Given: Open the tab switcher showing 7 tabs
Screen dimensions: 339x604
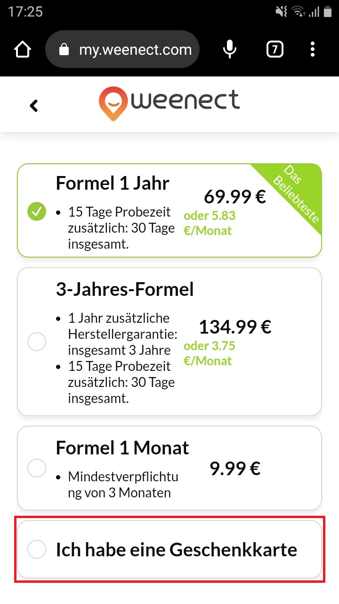Looking at the screenshot, I should pyautogui.click(x=275, y=50).
